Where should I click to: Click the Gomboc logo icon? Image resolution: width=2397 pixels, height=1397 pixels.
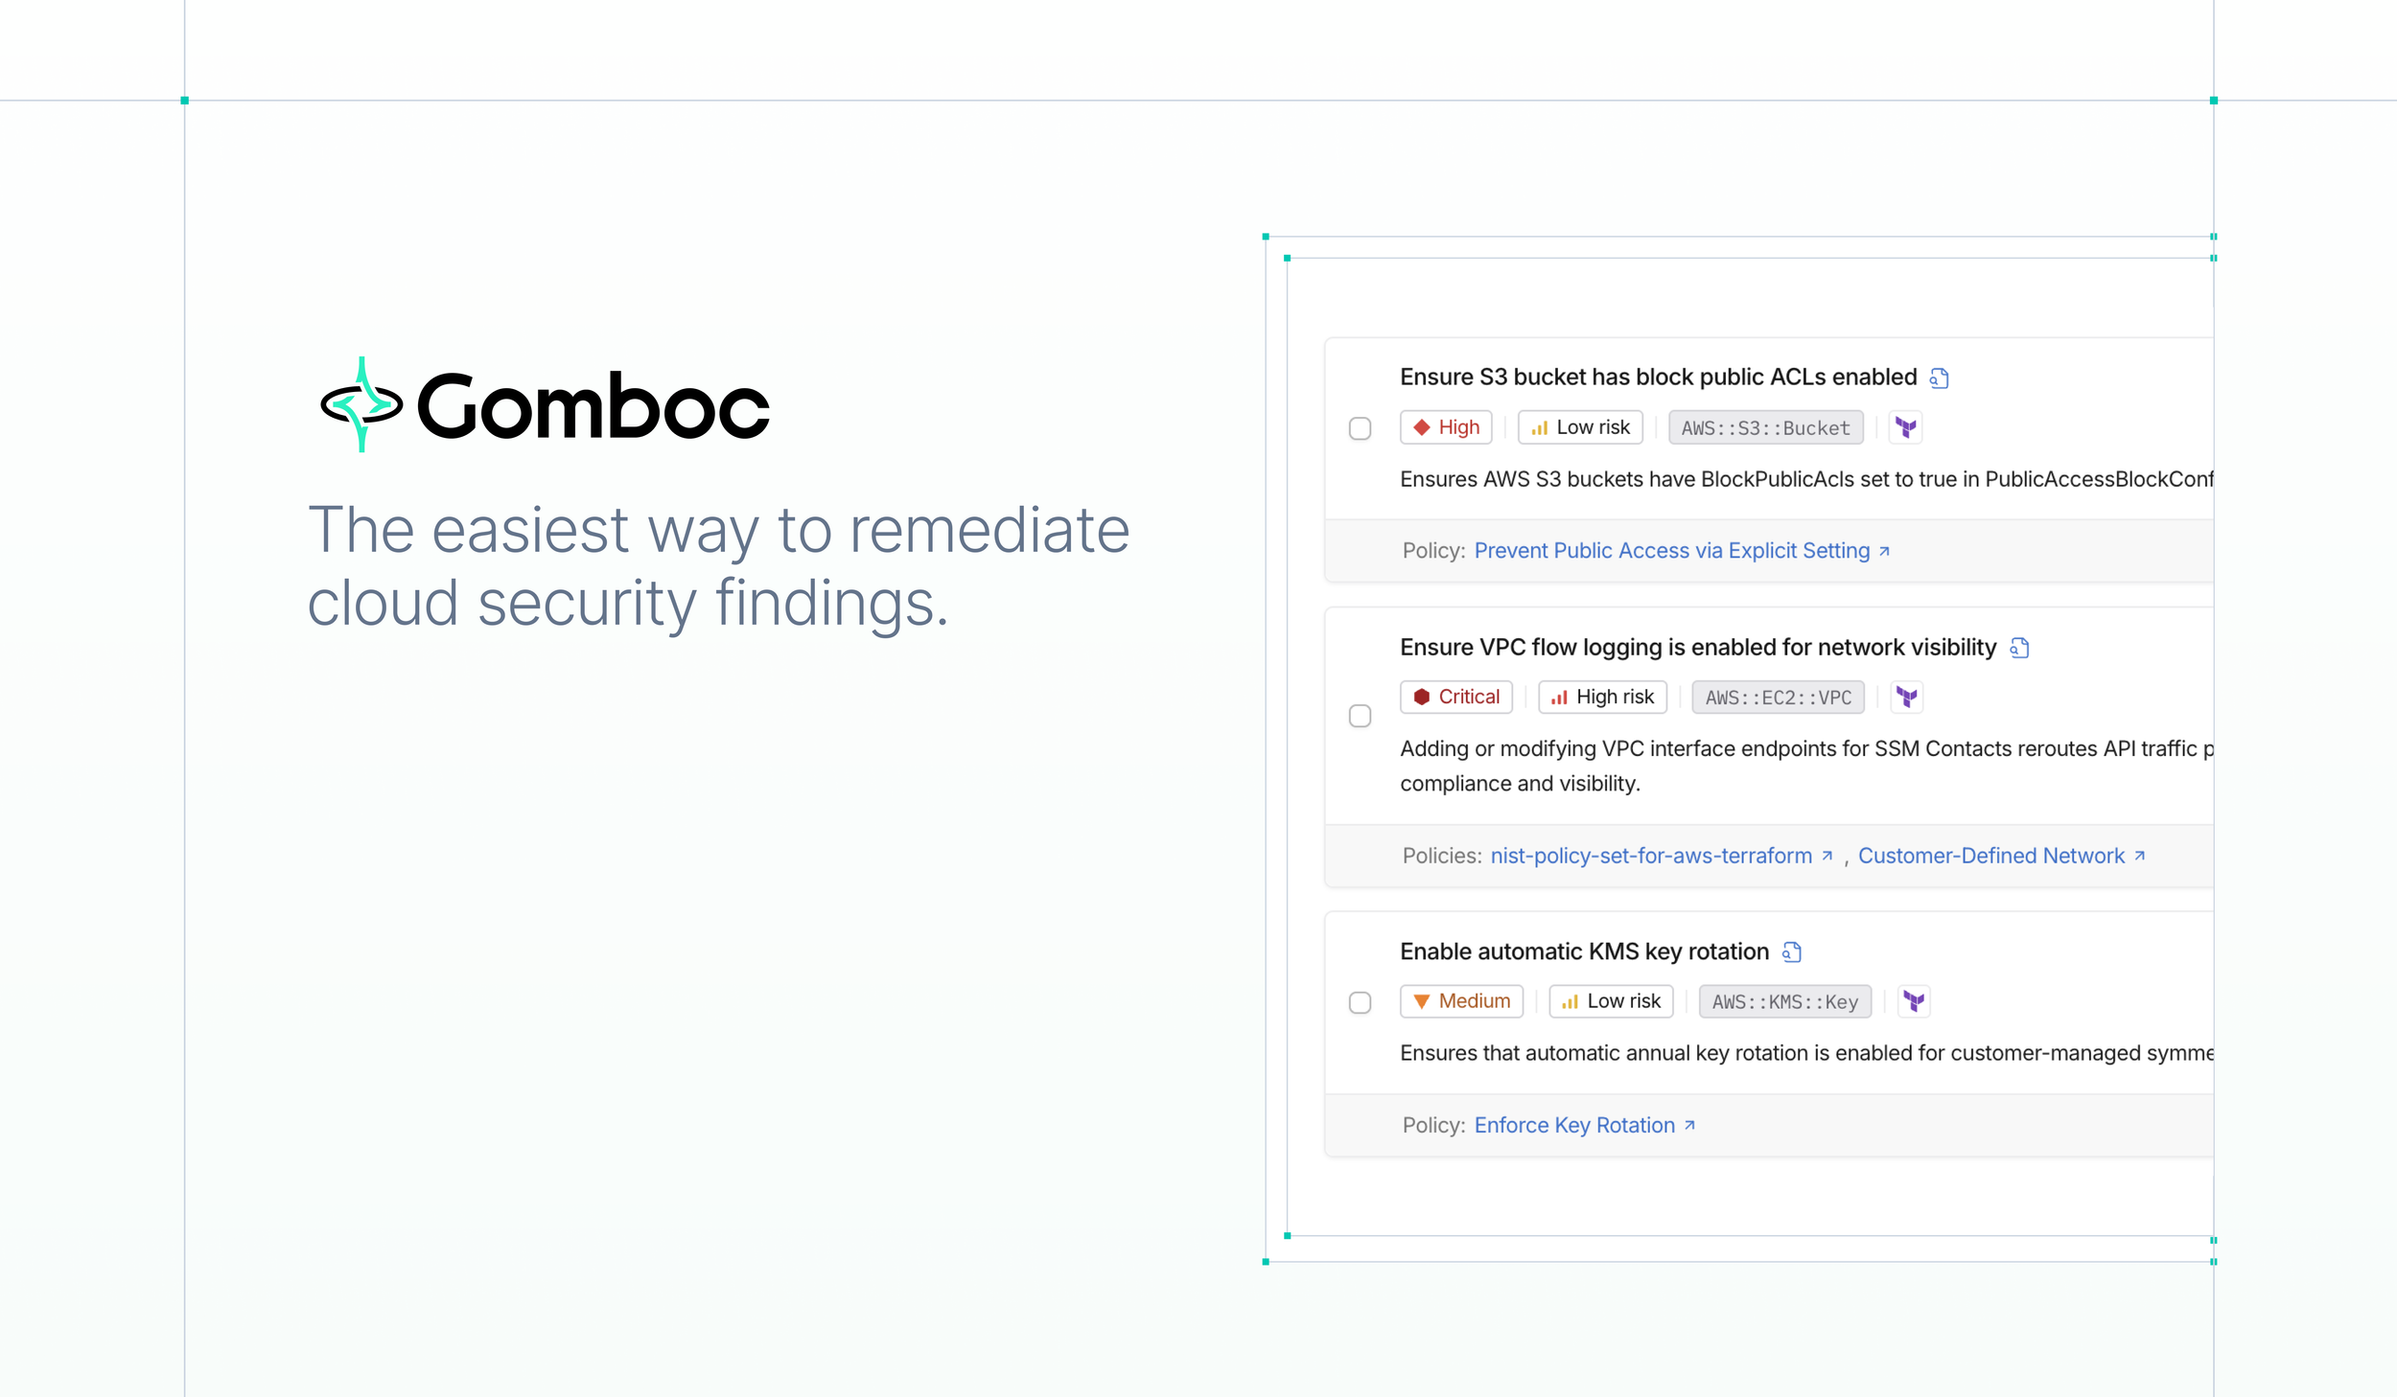(361, 404)
